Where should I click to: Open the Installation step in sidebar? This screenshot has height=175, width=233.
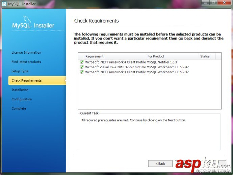tap(20, 90)
